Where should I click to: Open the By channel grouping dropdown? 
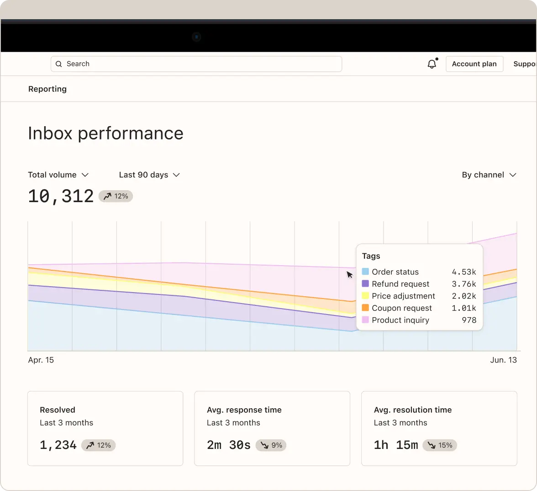pyautogui.click(x=489, y=175)
